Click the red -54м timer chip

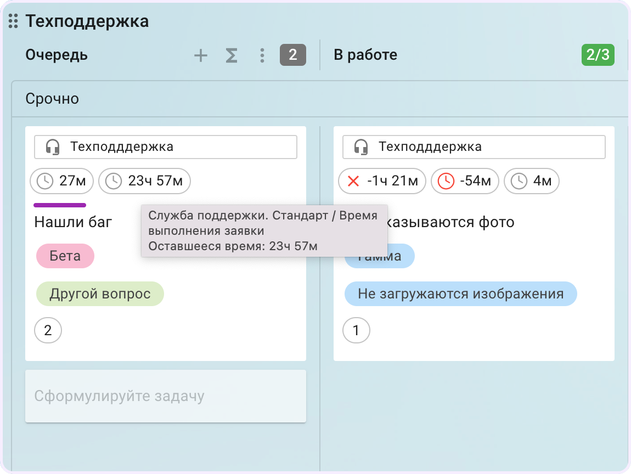(465, 181)
